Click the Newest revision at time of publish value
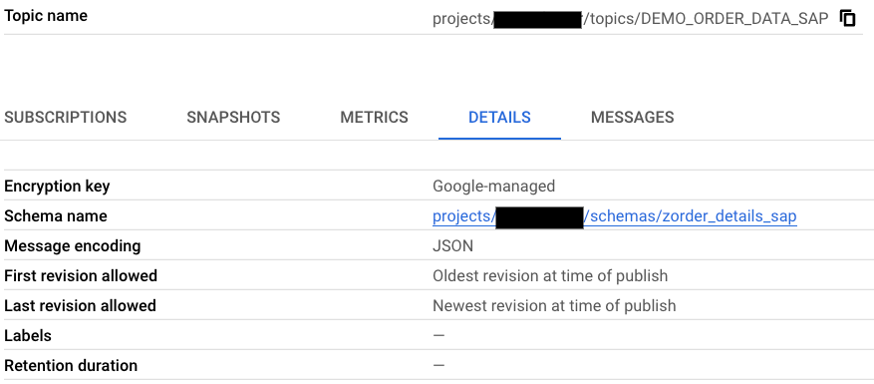 pyautogui.click(x=554, y=306)
